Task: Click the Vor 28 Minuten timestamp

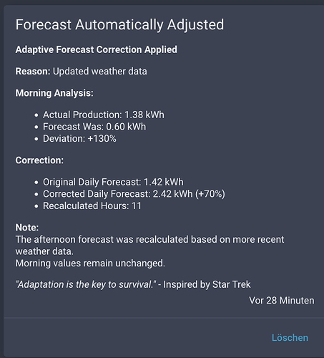Action: pyautogui.click(x=282, y=301)
